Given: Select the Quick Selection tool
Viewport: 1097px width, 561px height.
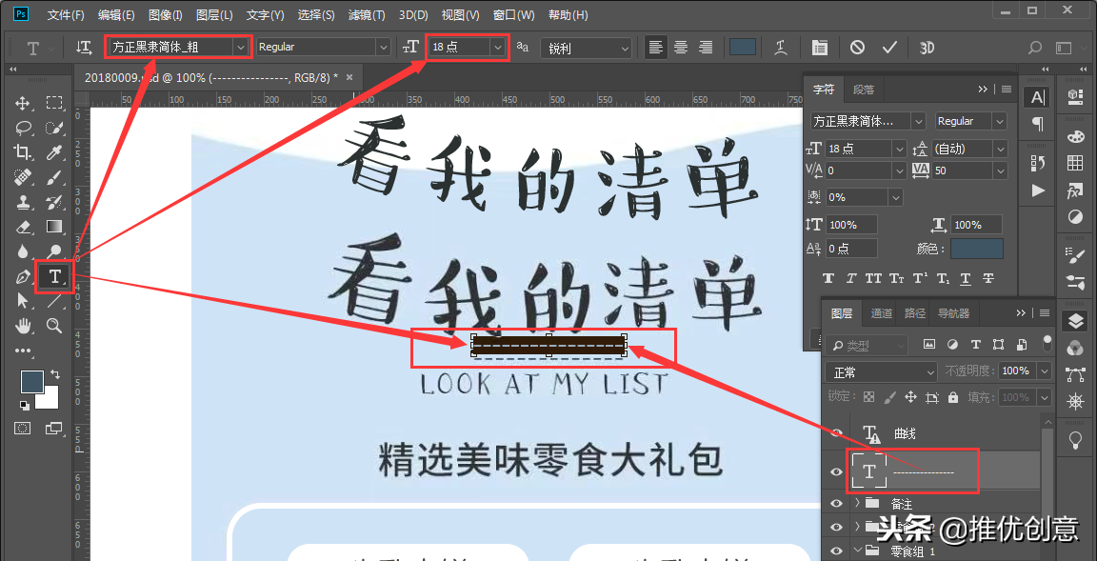Looking at the screenshot, I should (x=54, y=128).
